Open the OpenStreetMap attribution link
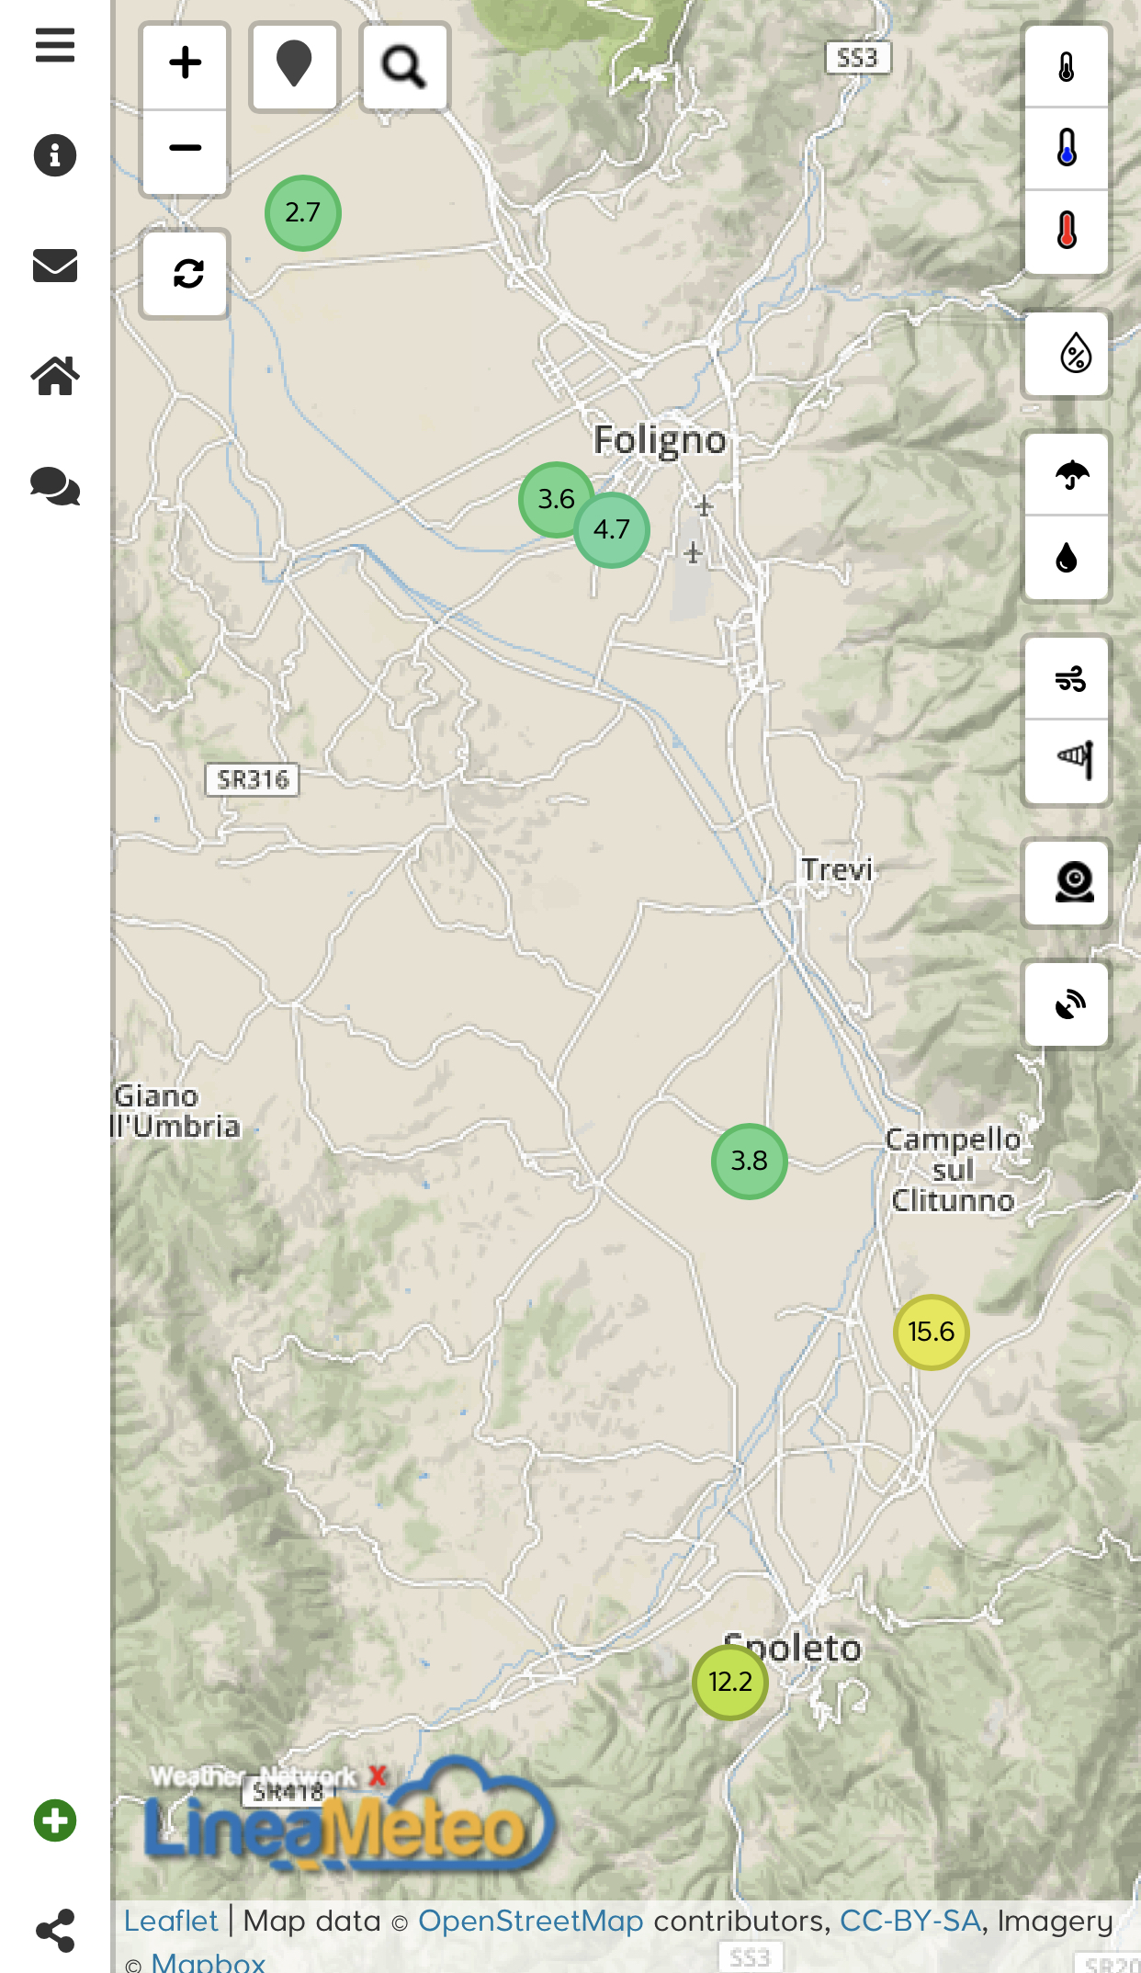This screenshot has width=1141, height=1973. 530,1921
